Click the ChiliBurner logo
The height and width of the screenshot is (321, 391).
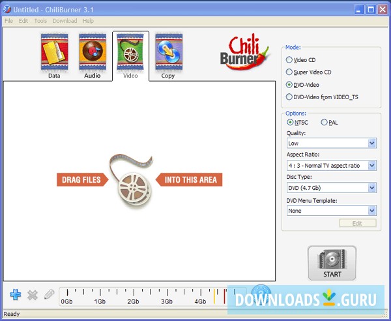[244, 52]
